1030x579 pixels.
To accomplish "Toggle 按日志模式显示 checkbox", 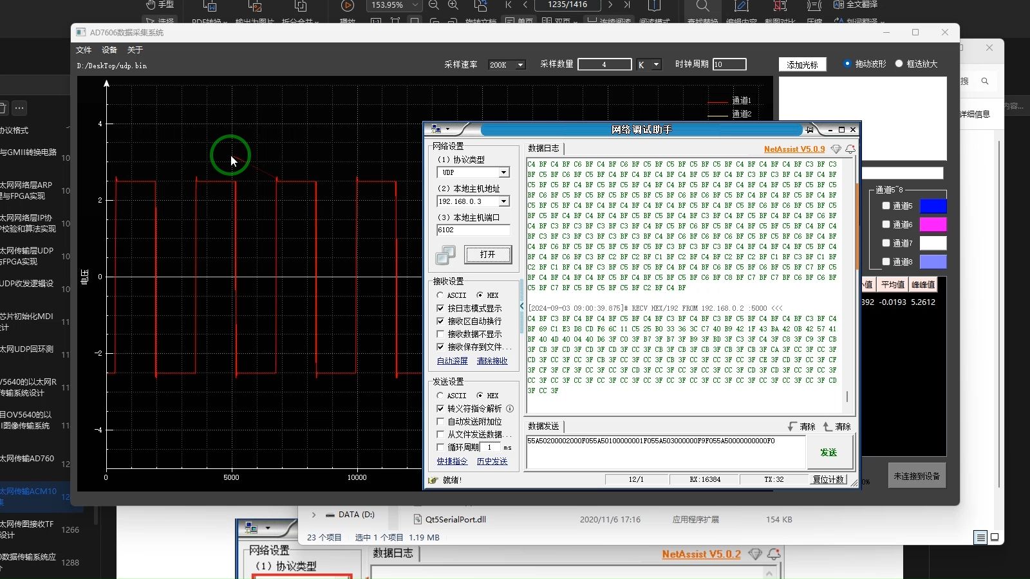I will pos(440,308).
